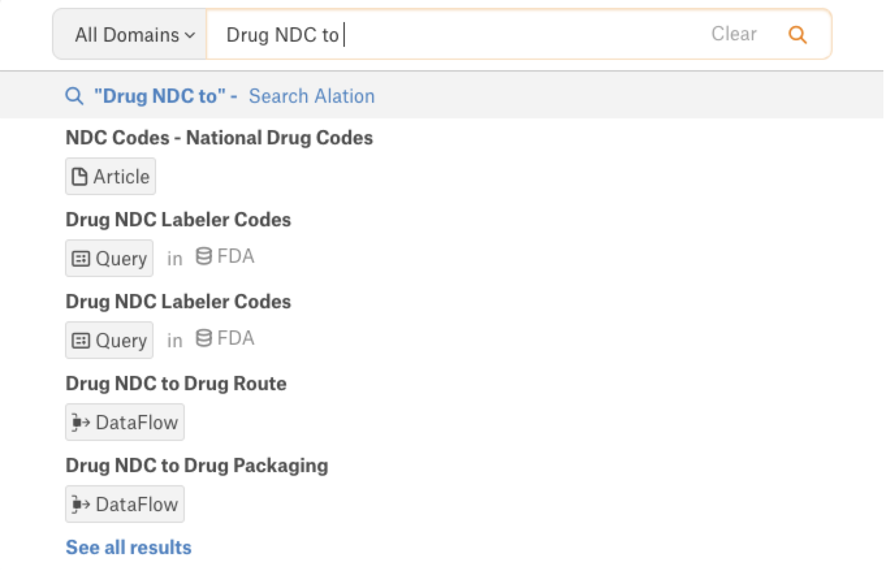Viewport: 886px width, 571px height.
Task: Open the first Drug NDC Labeler Codes result
Action: click(x=178, y=220)
